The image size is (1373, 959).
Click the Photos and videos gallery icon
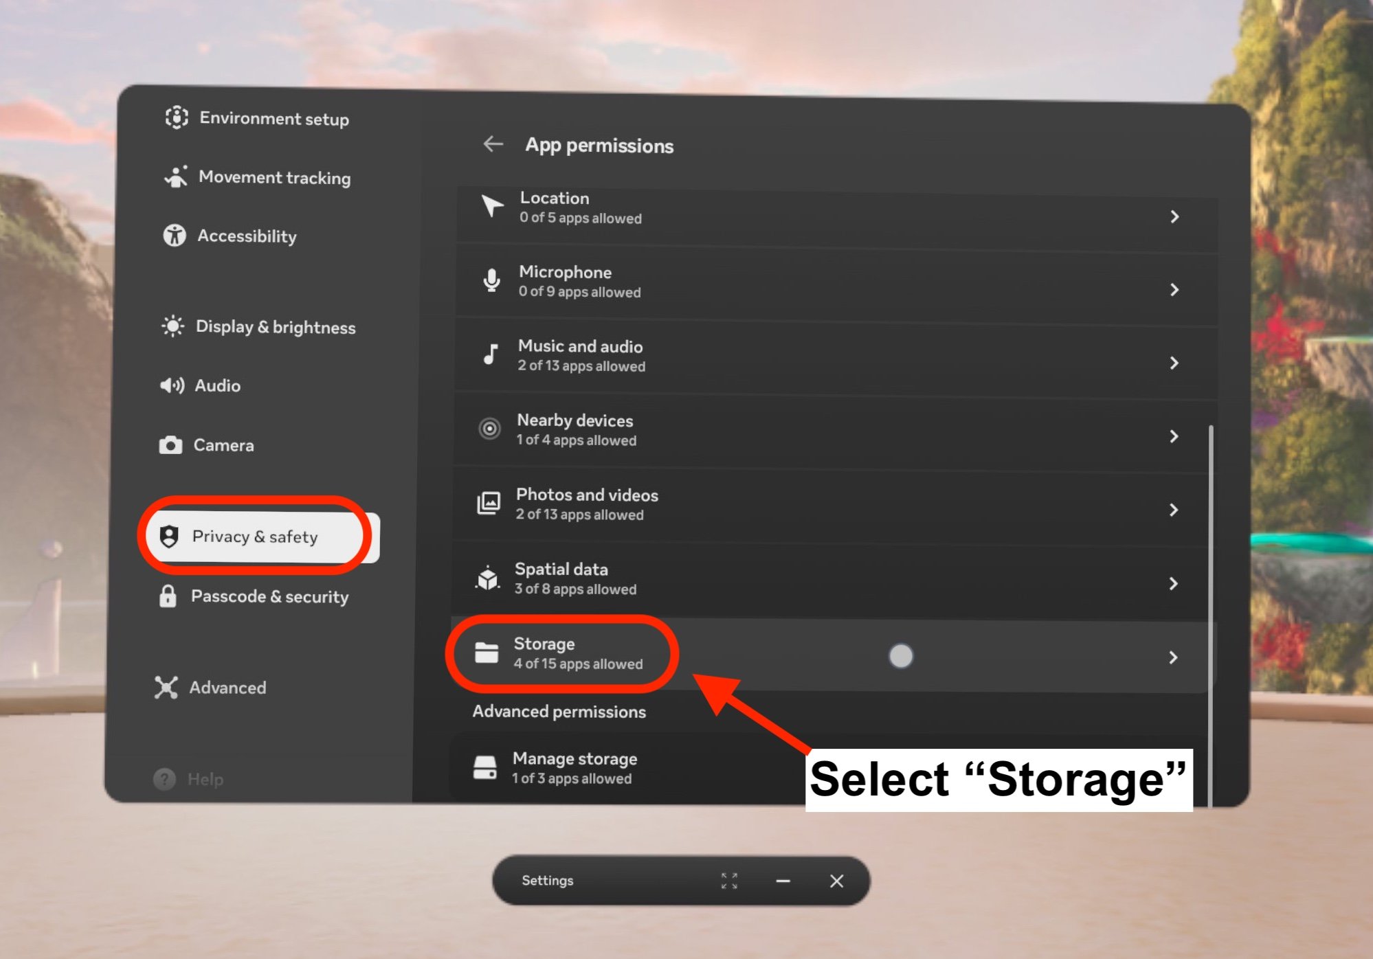tap(489, 503)
